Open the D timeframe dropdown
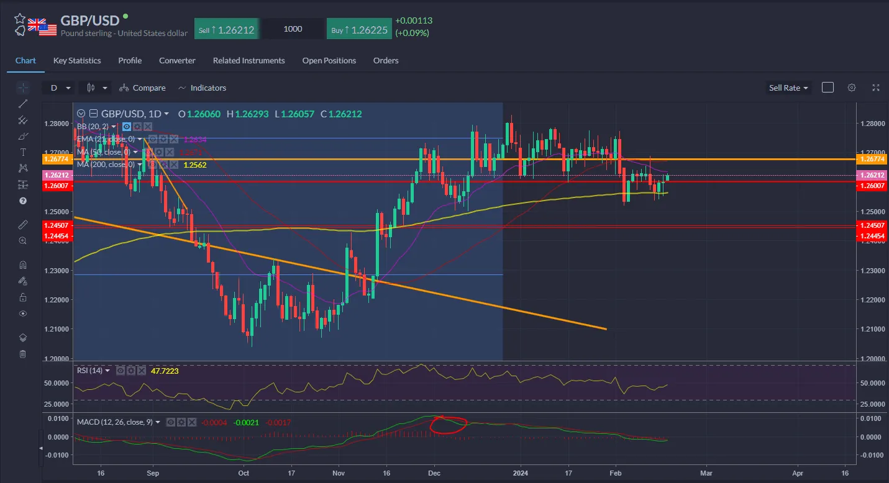 (x=58, y=88)
